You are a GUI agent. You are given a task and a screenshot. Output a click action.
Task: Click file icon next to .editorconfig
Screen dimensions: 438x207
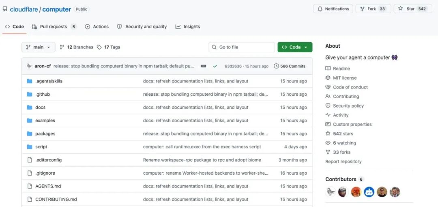coord(30,160)
